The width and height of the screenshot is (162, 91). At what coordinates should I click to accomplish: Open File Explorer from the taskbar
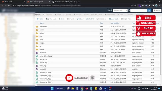pos(73,88)
